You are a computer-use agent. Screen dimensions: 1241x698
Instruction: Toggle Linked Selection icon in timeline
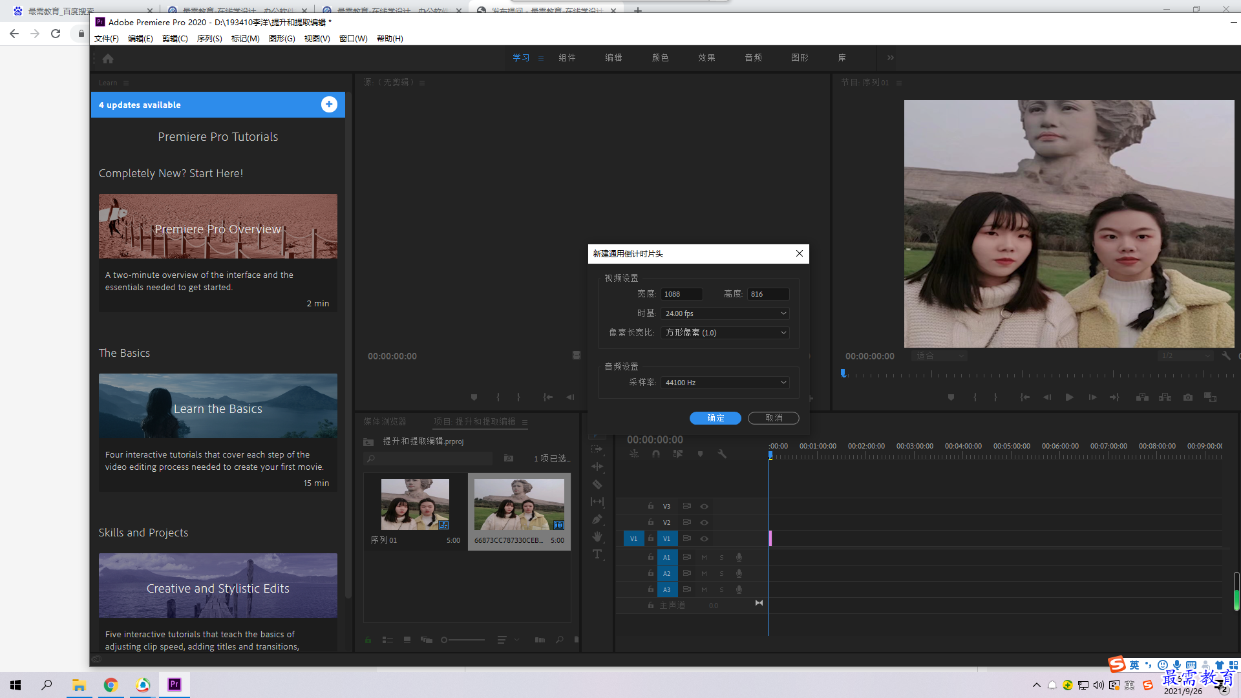pyautogui.click(x=677, y=454)
